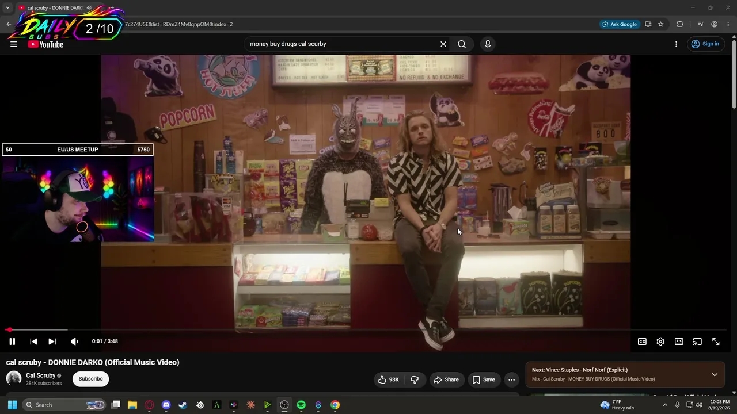This screenshot has width=737, height=414.
Task: Skip to the next video
Action: (52, 342)
